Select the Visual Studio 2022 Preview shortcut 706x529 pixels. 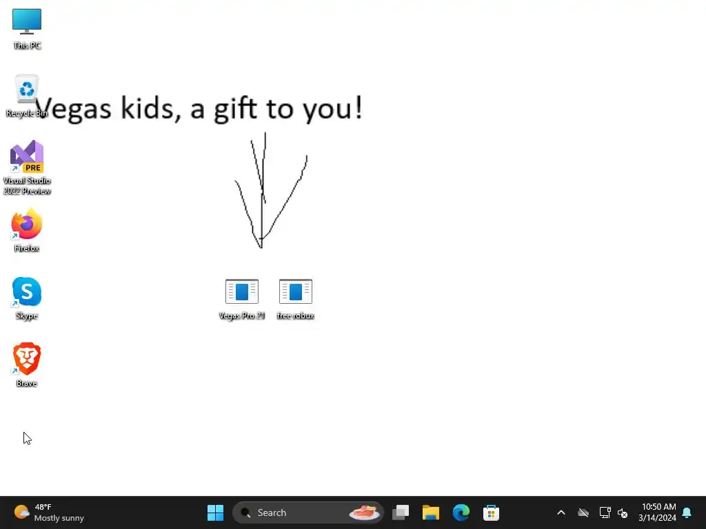[27, 167]
